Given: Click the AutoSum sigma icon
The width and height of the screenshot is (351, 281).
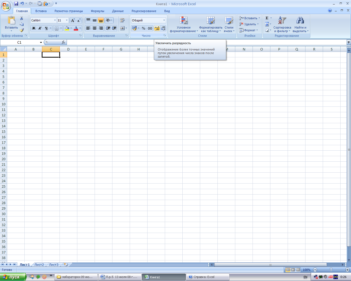Looking at the screenshot, I should click(x=267, y=18).
